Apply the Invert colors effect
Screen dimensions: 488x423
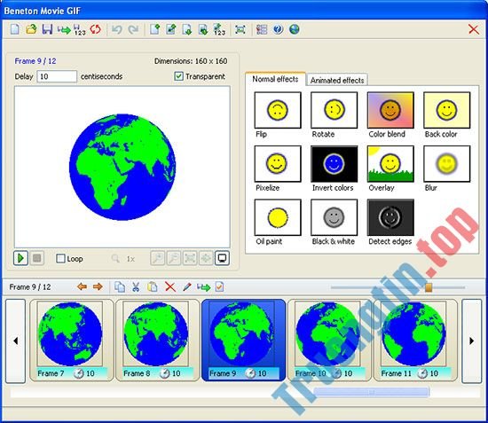pos(334,163)
